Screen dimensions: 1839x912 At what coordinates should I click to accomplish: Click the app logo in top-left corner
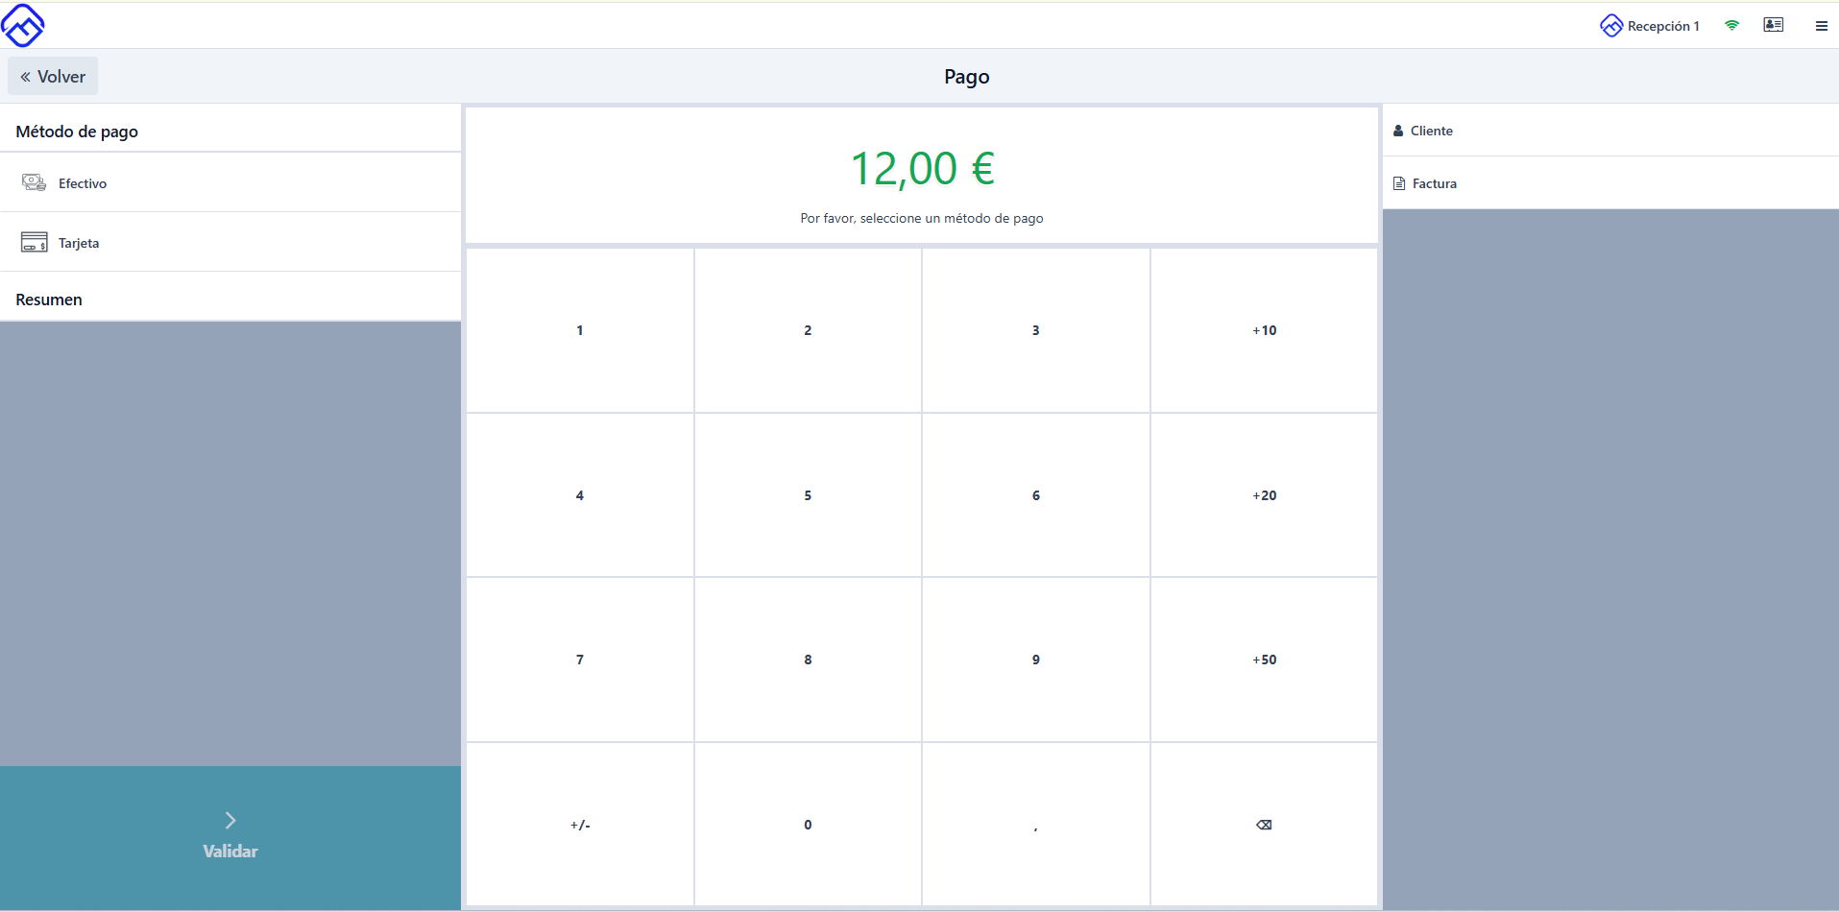pyautogui.click(x=23, y=25)
